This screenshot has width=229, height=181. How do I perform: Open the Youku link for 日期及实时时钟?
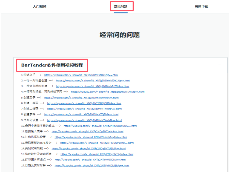tap(92, 165)
